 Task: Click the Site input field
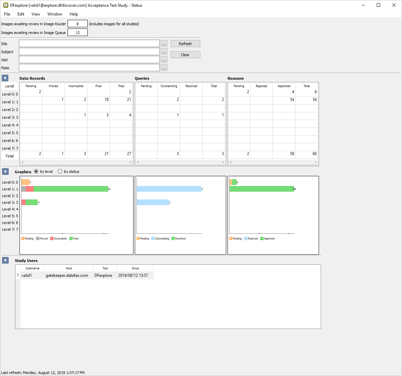[x=89, y=44]
